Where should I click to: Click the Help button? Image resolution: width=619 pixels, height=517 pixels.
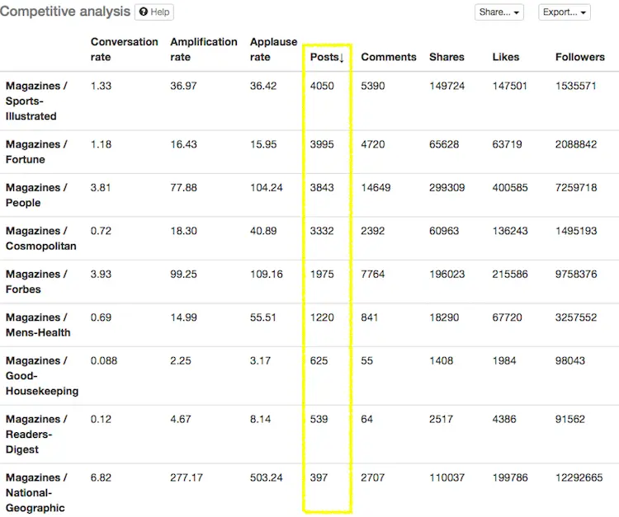pyautogui.click(x=154, y=12)
